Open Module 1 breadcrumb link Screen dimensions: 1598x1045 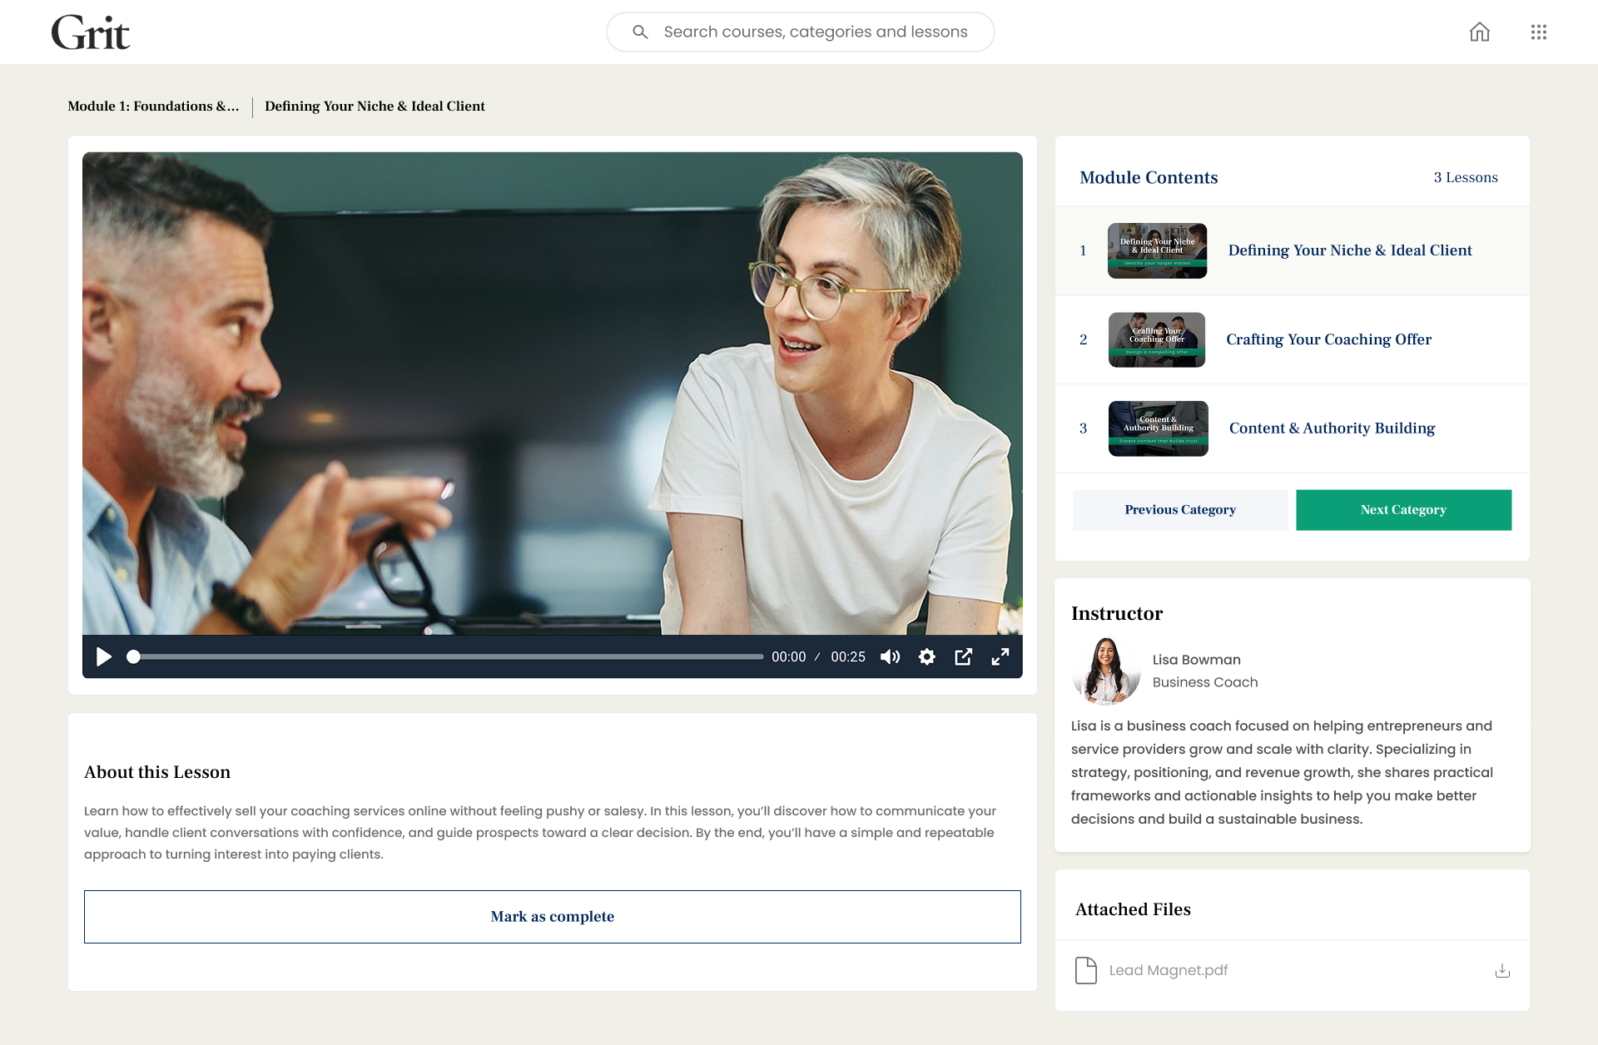(x=153, y=106)
